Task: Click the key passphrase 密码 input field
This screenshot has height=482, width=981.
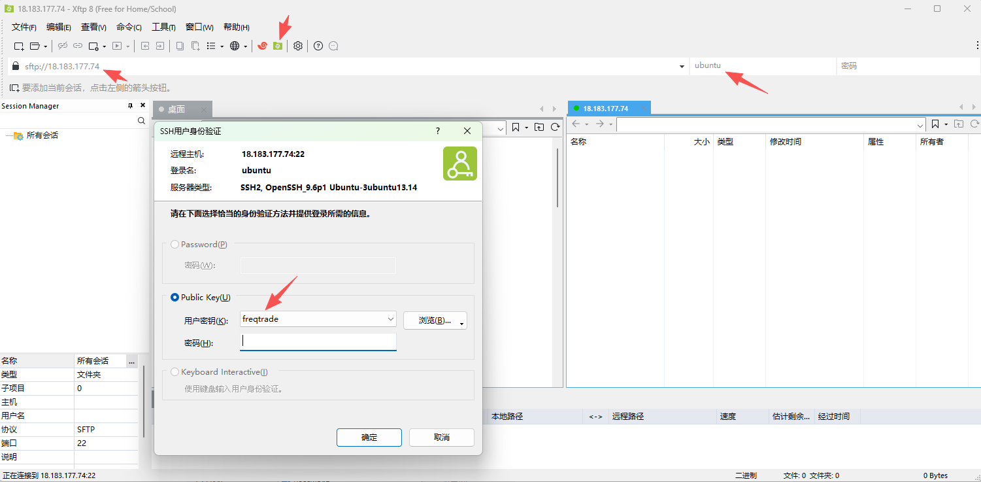Action: tap(318, 342)
